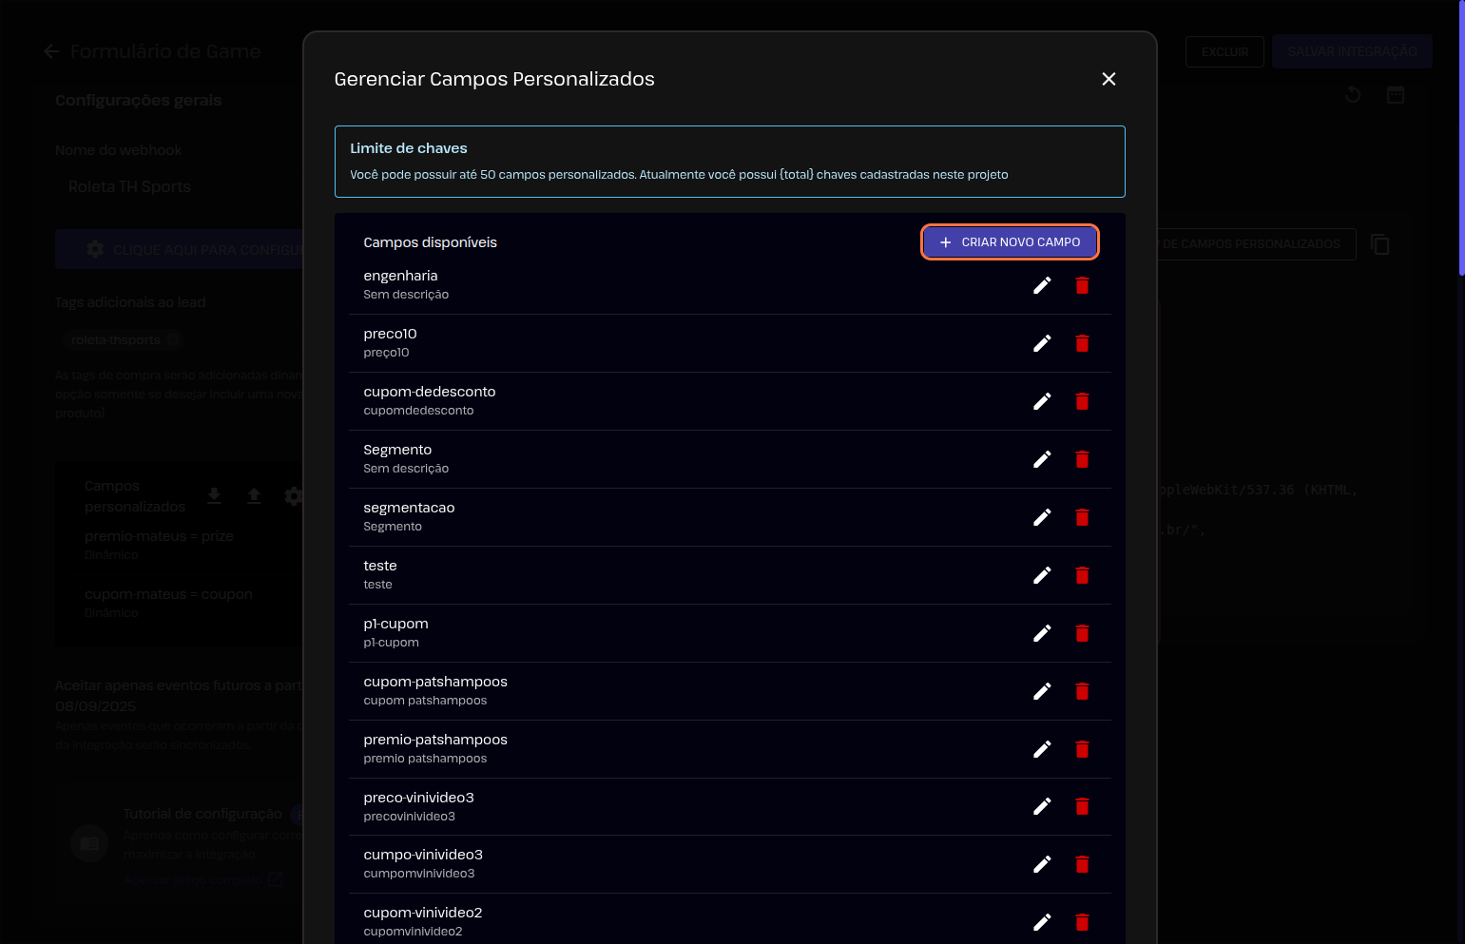Delete the cupom-dedesconto field
Image resolution: width=1465 pixels, height=944 pixels.
point(1082,401)
